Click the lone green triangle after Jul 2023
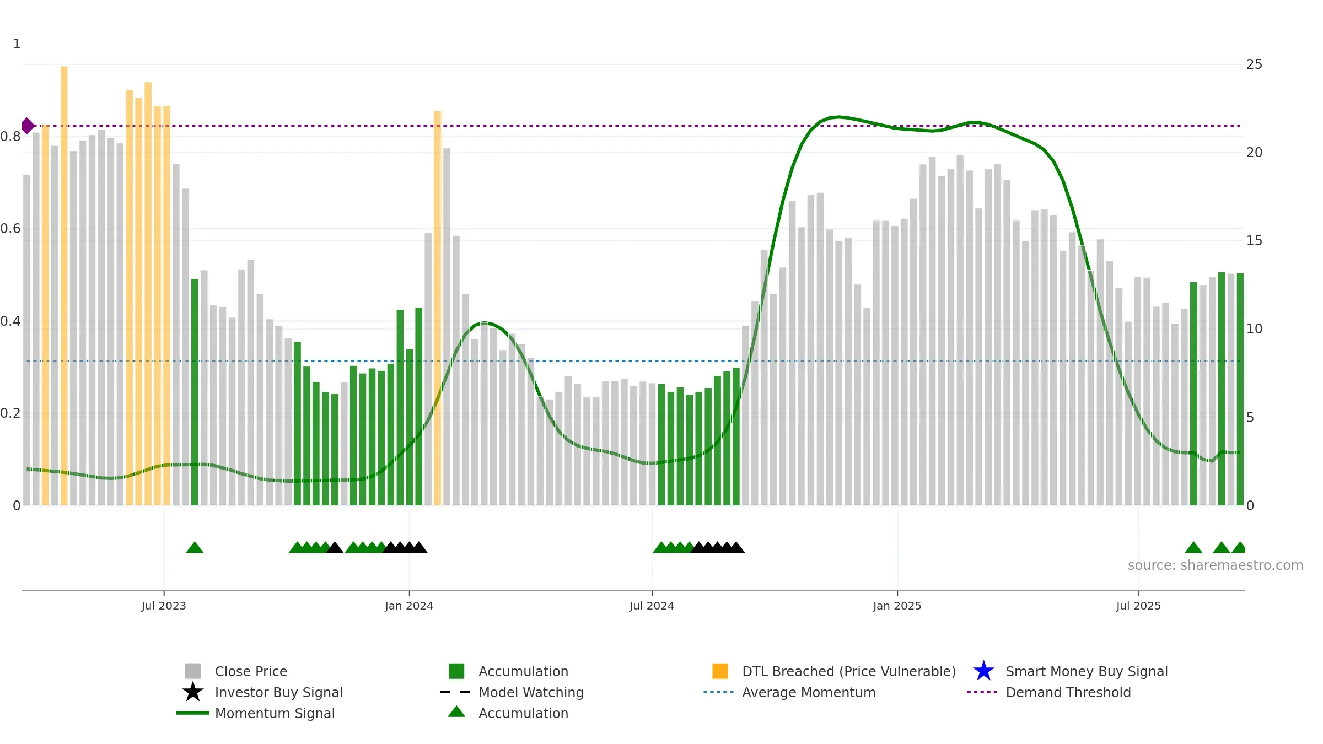 click(195, 547)
